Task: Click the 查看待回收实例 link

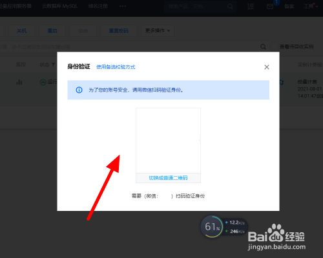Action: [x=297, y=46]
